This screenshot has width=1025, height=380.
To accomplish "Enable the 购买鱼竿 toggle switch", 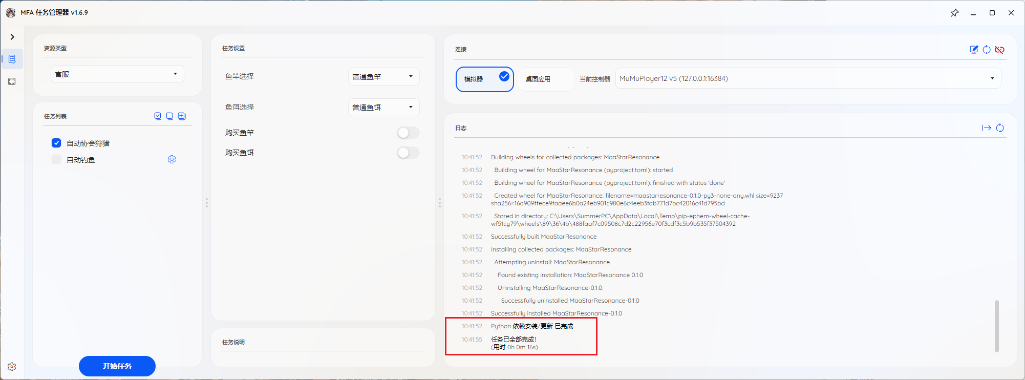I will 408,133.
